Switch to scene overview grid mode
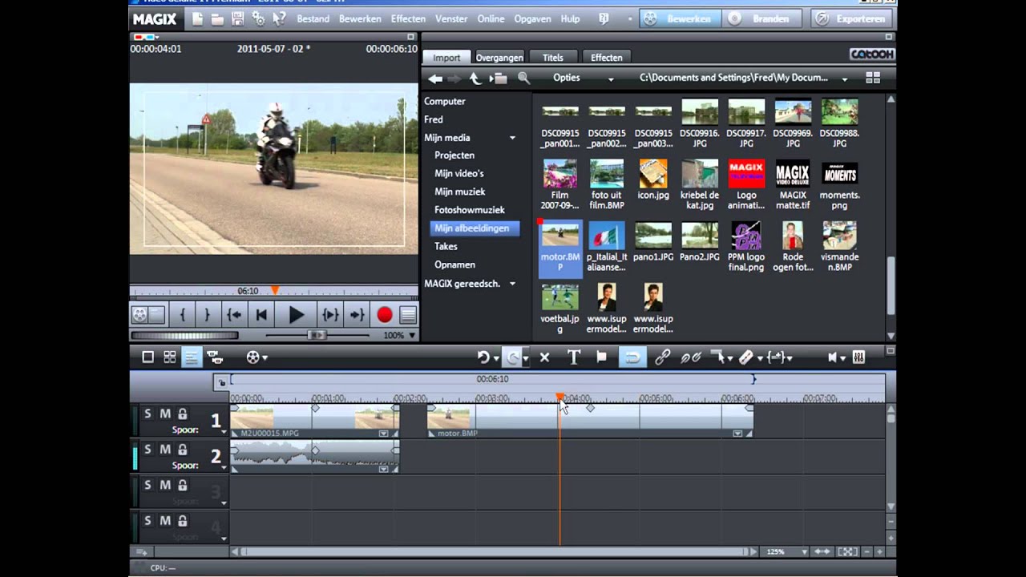The height and width of the screenshot is (577, 1026). click(170, 357)
